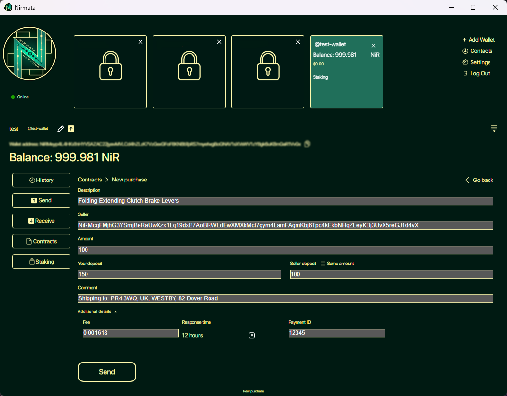Go back using the chevron link
The height and width of the screenshot is (396, 507).
point(479,180)
